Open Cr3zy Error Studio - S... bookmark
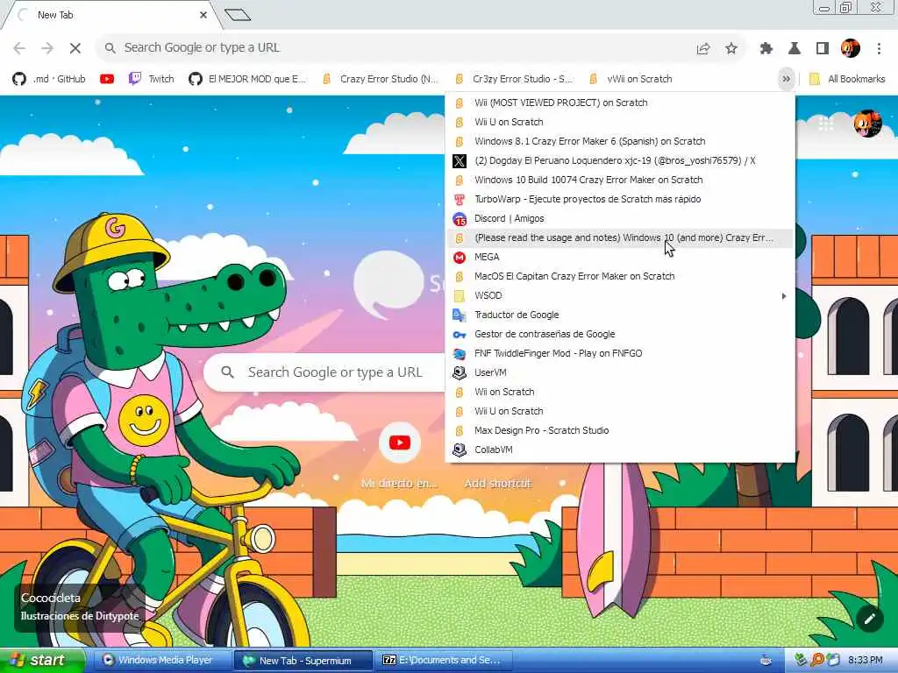Screen dimensions: 898x673 (514, 79)
